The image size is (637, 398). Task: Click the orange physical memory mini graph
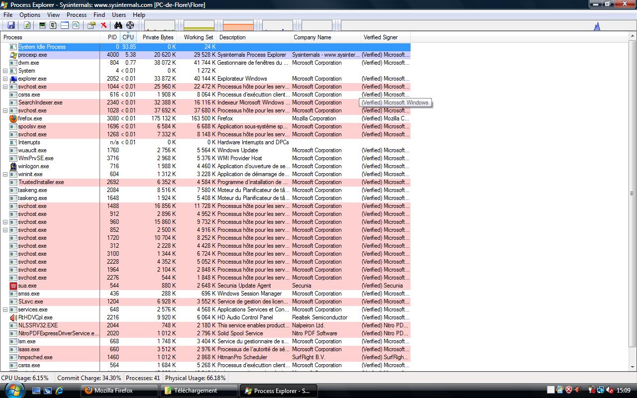[238, 25]
